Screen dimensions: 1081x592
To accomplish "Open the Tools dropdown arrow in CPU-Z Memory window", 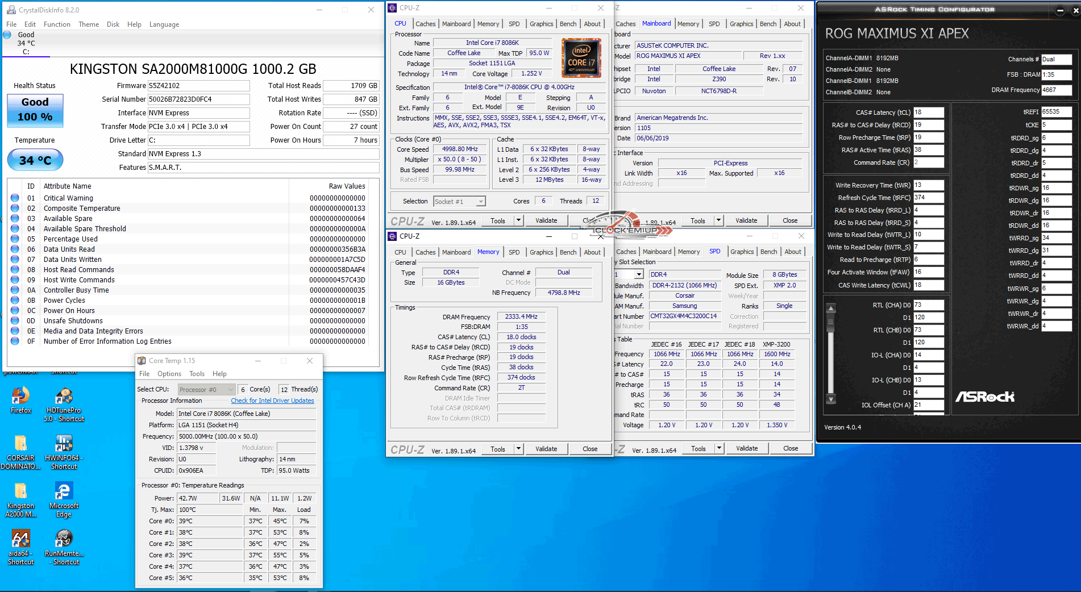I will click(x=518, y=449).
